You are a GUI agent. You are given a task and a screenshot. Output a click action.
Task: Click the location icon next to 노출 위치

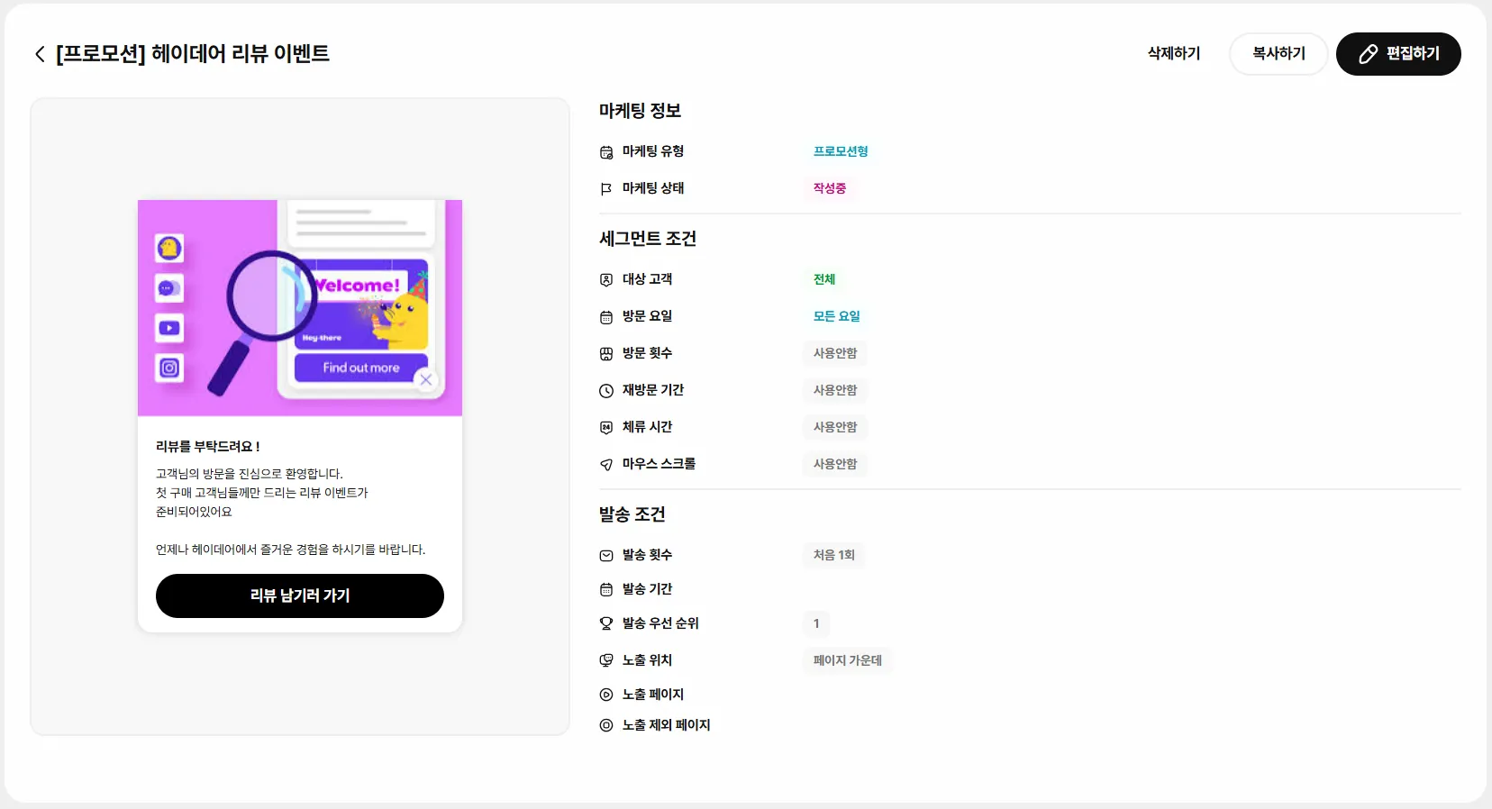[x=606, y=660]
